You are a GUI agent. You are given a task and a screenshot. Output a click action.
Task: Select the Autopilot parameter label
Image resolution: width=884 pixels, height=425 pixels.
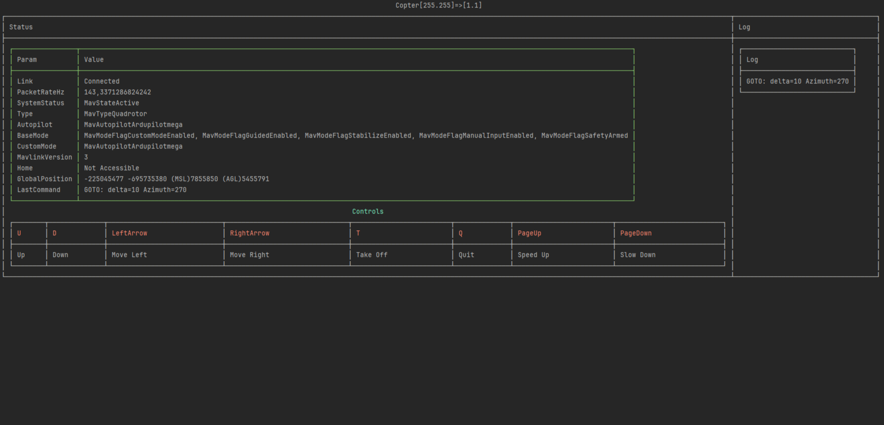pyautogui.click(x=34, y=125)
